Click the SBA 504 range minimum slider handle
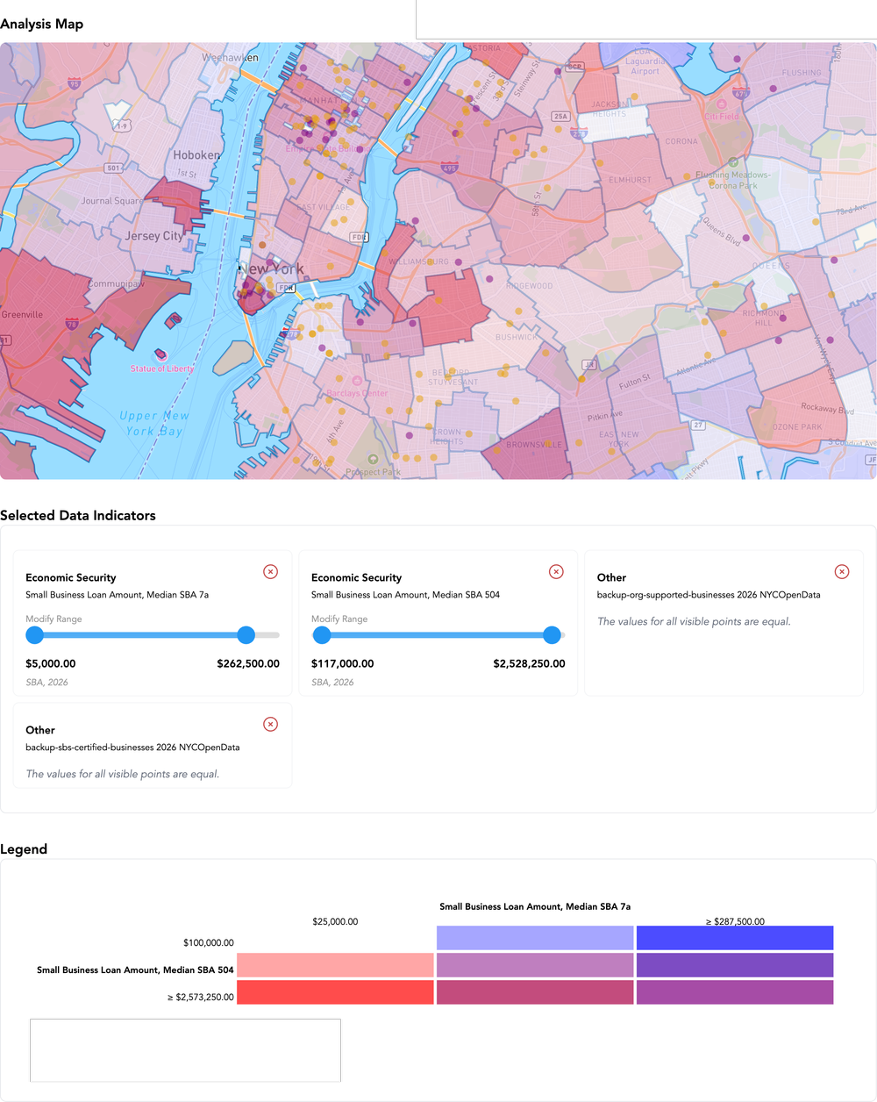Screen dimensions: 877x1102 click(322, 635)
